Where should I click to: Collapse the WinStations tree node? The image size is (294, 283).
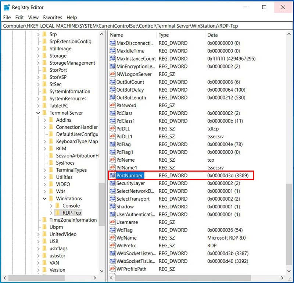(45, 198)
